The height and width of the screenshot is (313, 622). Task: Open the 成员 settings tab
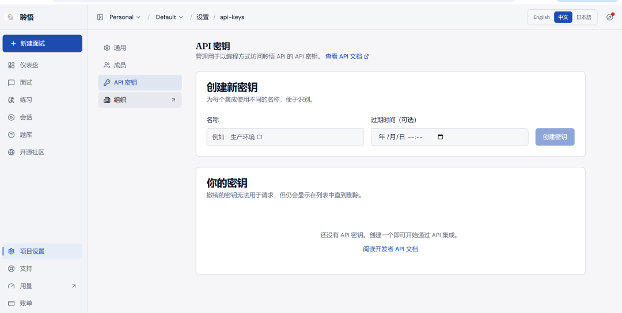point(140,66)
